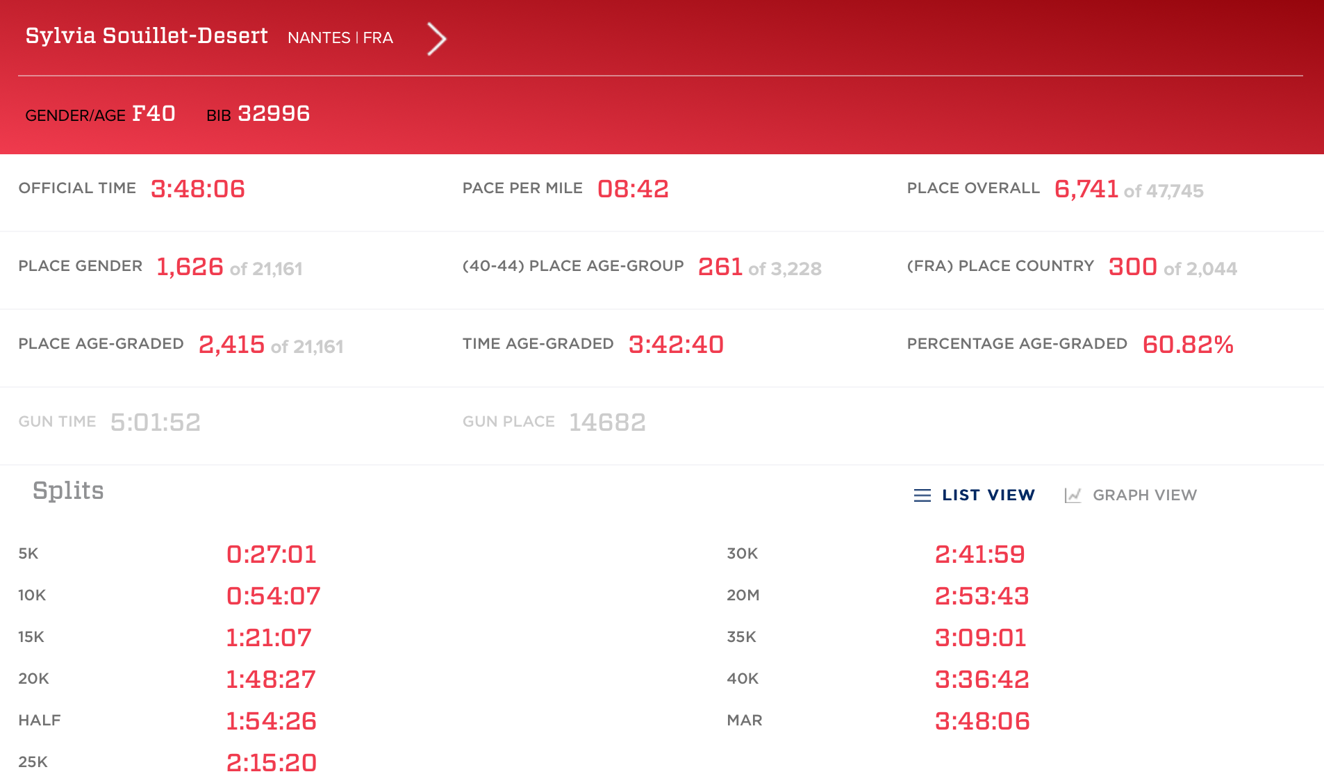Click the Graph View chart icon
Viewport: 1324px width, 781px height.
click(x=1073, y=495)
